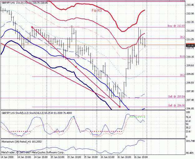The image size is (195, 159).
Task: Click the '16 Jan 18:00' time axis label
Action: 141,157
